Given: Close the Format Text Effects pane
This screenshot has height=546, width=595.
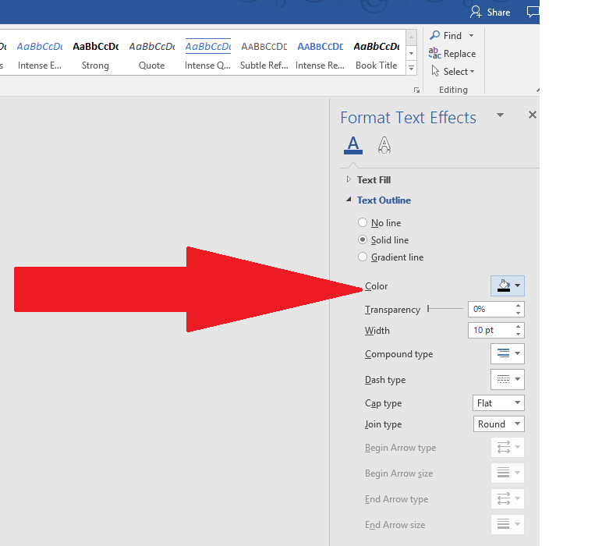Looking at the screenshot, I should coord(533,115).
